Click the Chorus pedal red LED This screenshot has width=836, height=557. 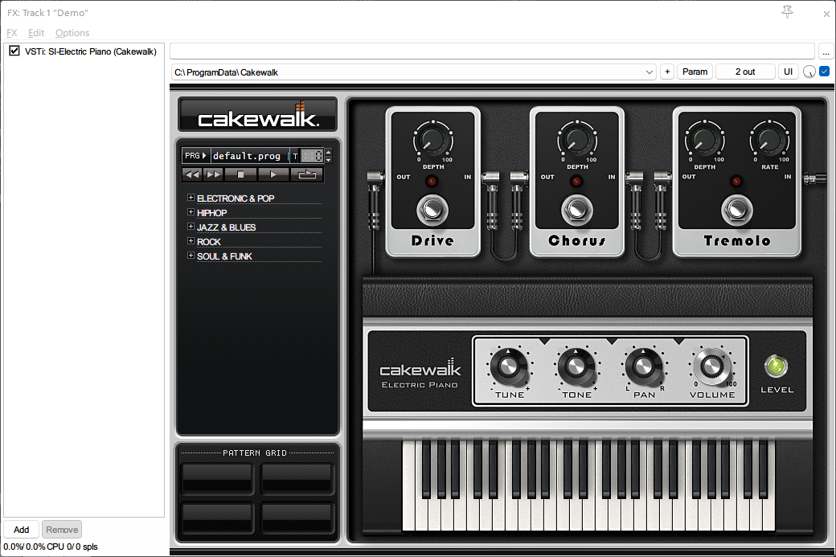[576, 181]
